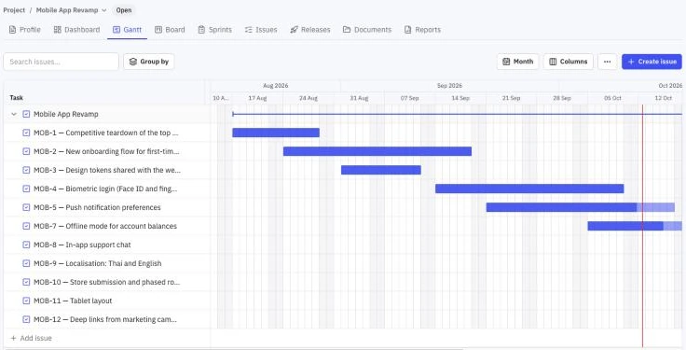686x350 pixels.
Task: Click the MOB-5 issue type icon
Action: (26, 207)
